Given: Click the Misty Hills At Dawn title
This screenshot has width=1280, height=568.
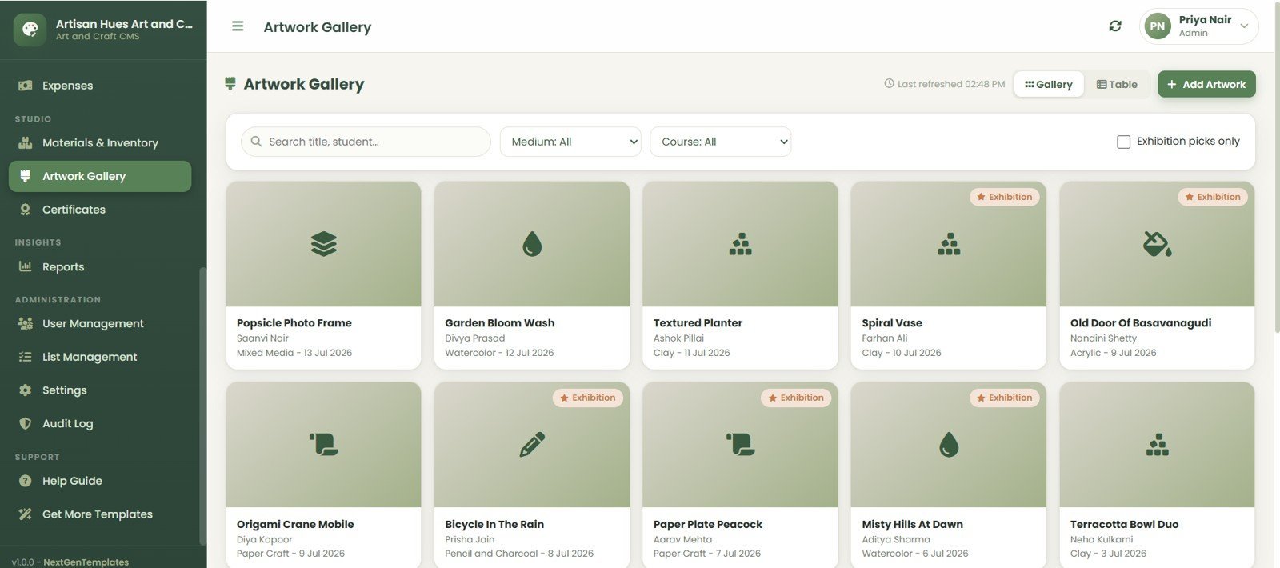Looking at the screenshot, I should [x=912, y=525].
